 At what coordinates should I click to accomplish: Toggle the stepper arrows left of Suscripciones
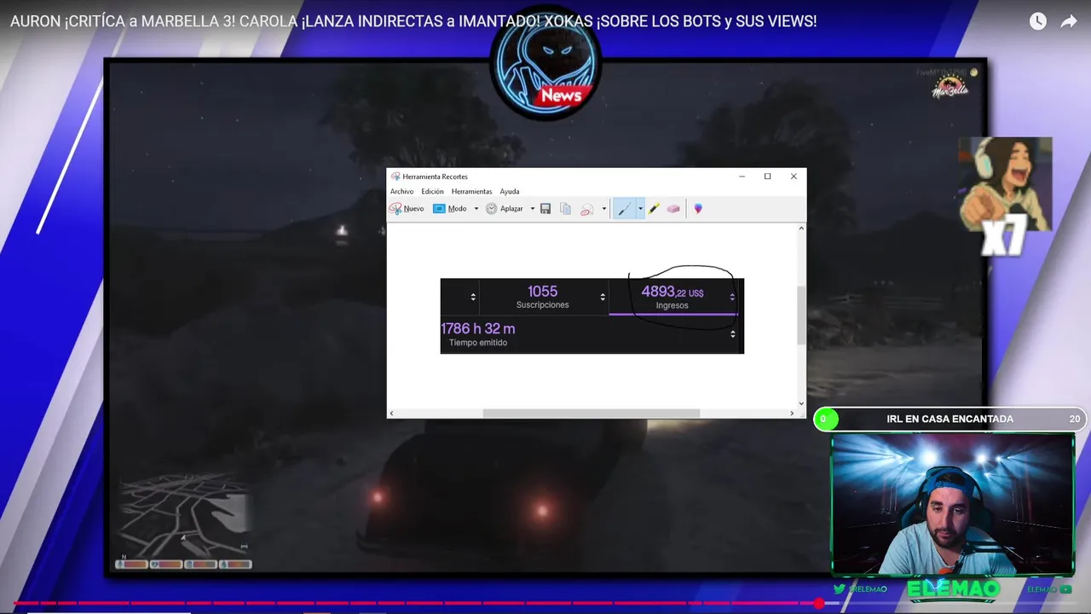tap(473, 297)
